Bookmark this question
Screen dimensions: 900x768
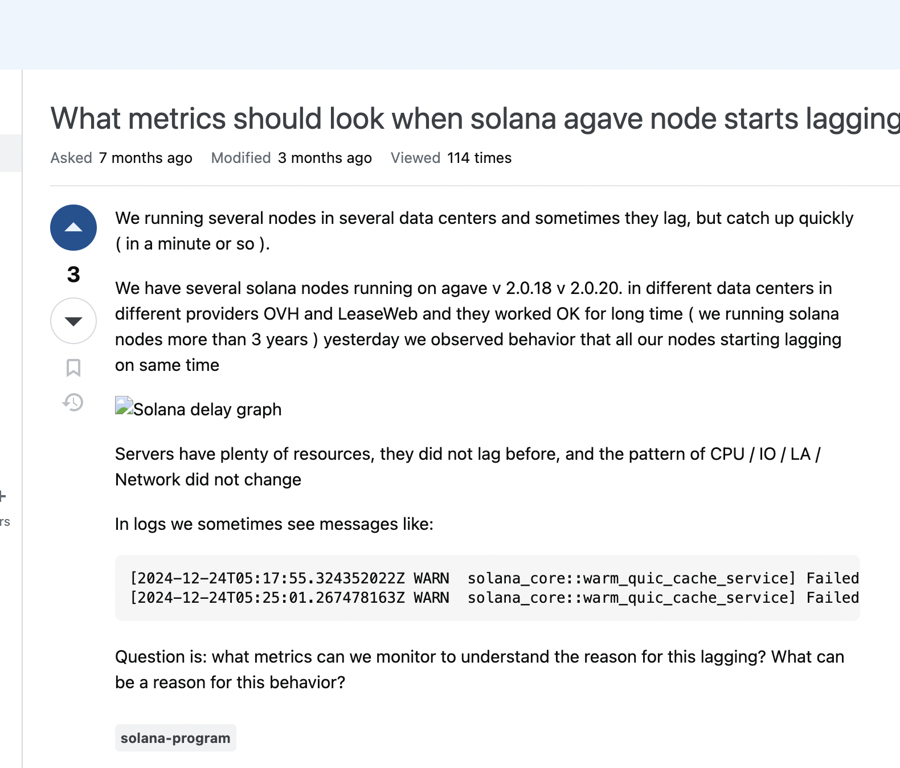73,367
